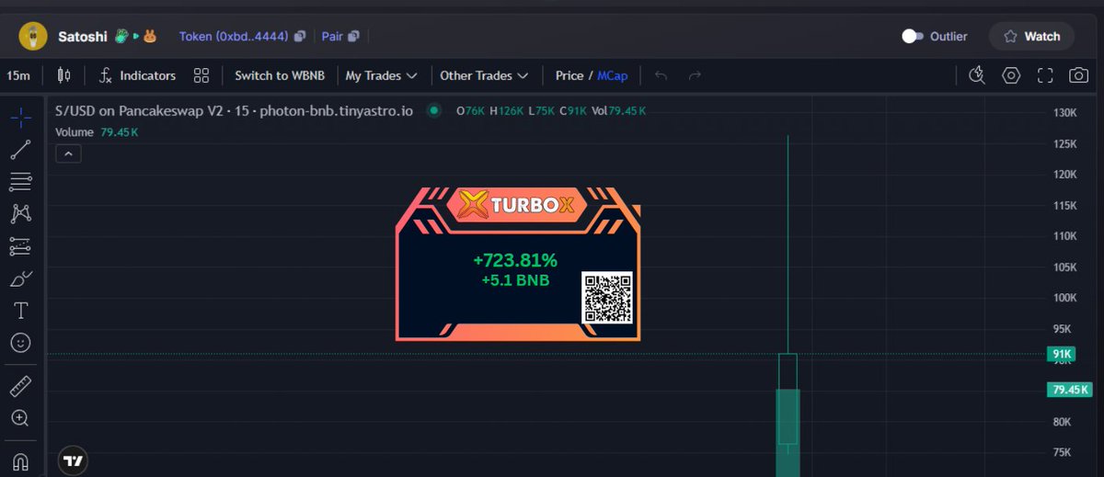Switch chart display to MCap

[x=612, y=75]
